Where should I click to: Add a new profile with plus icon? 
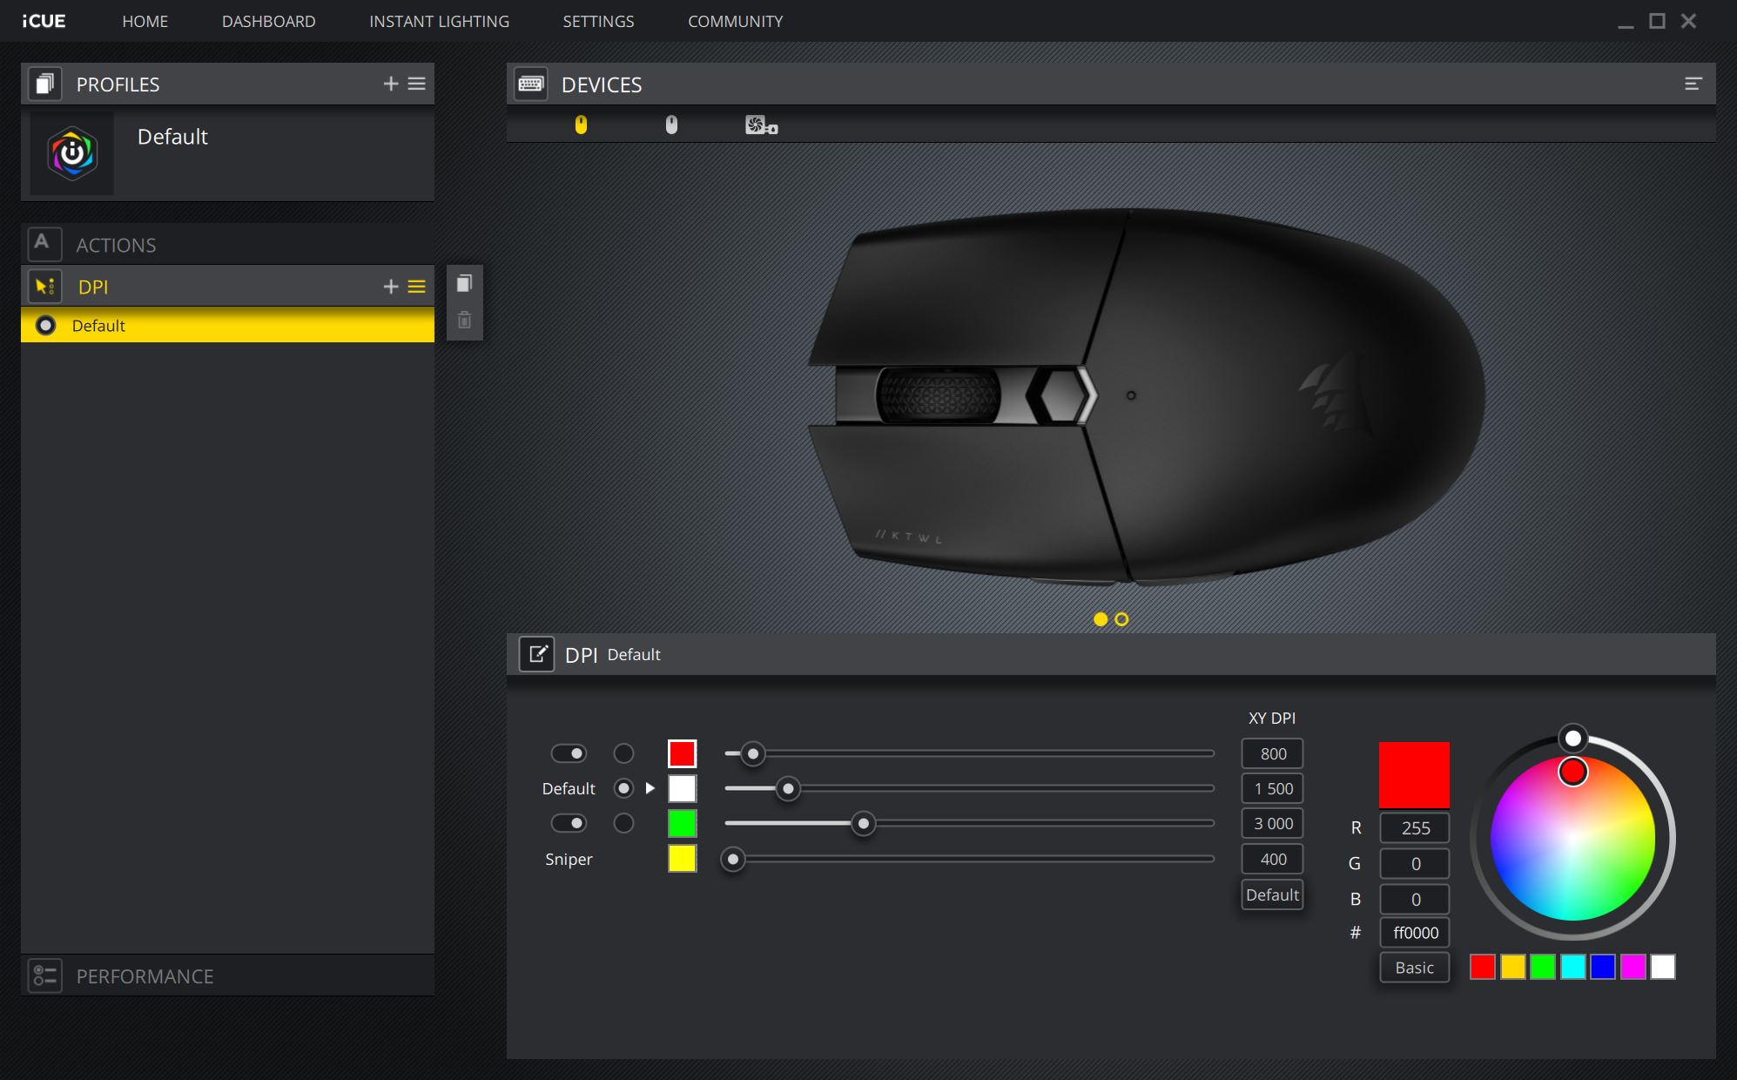point(391,84)
